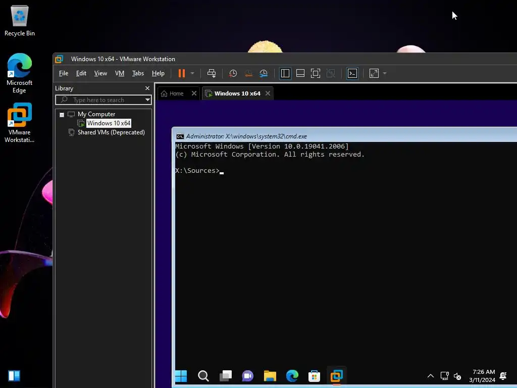The height and width of the screenshot is (388, 517).
Task: Open the snapshot manager icon
Action: pyautogui.click(x=264, y=73)
